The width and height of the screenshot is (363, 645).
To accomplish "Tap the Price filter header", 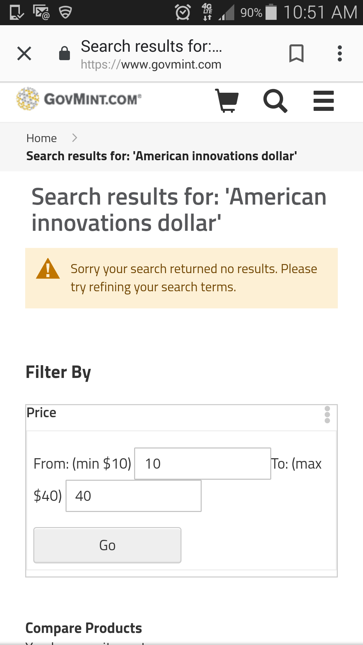I will 42,413.
